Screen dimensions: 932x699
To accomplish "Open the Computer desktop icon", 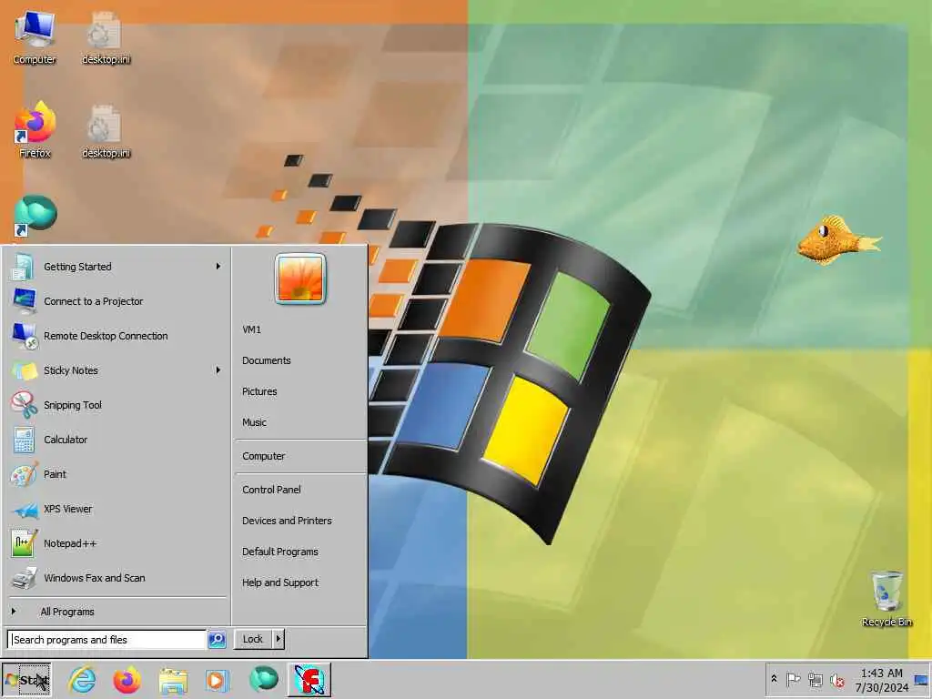I will click(x=35, y=37).
